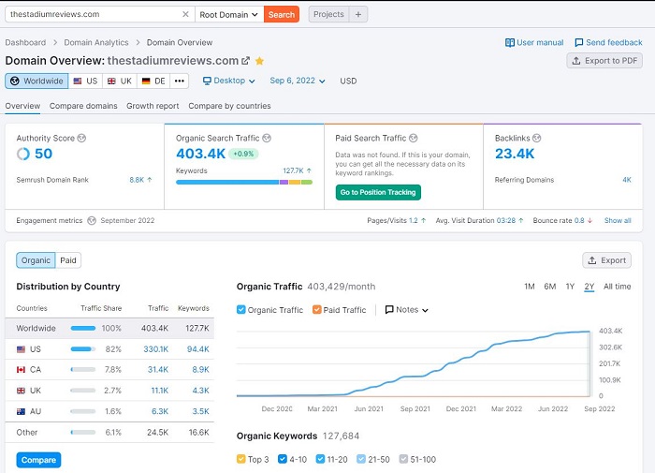
Task: Click the orange Search button
Action: point(281,14)
